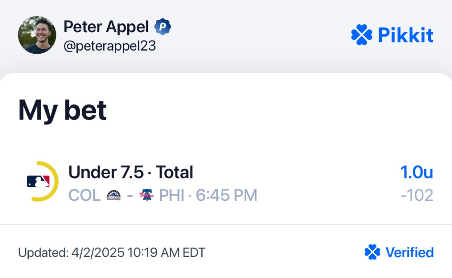Click the blue verified P badge
This screenshot has width=452, height=278.
[x=162, y=27]
